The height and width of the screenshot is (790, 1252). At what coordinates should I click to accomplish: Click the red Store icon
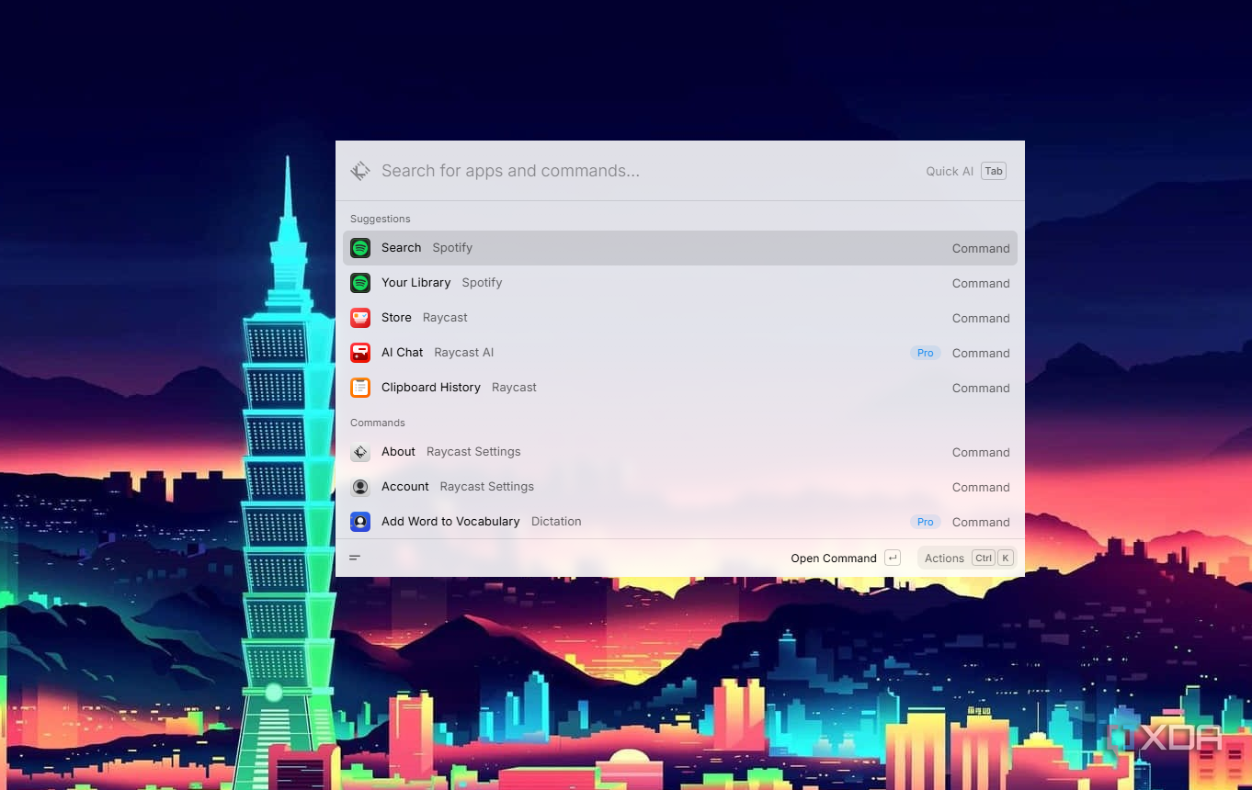pos(360,318)
